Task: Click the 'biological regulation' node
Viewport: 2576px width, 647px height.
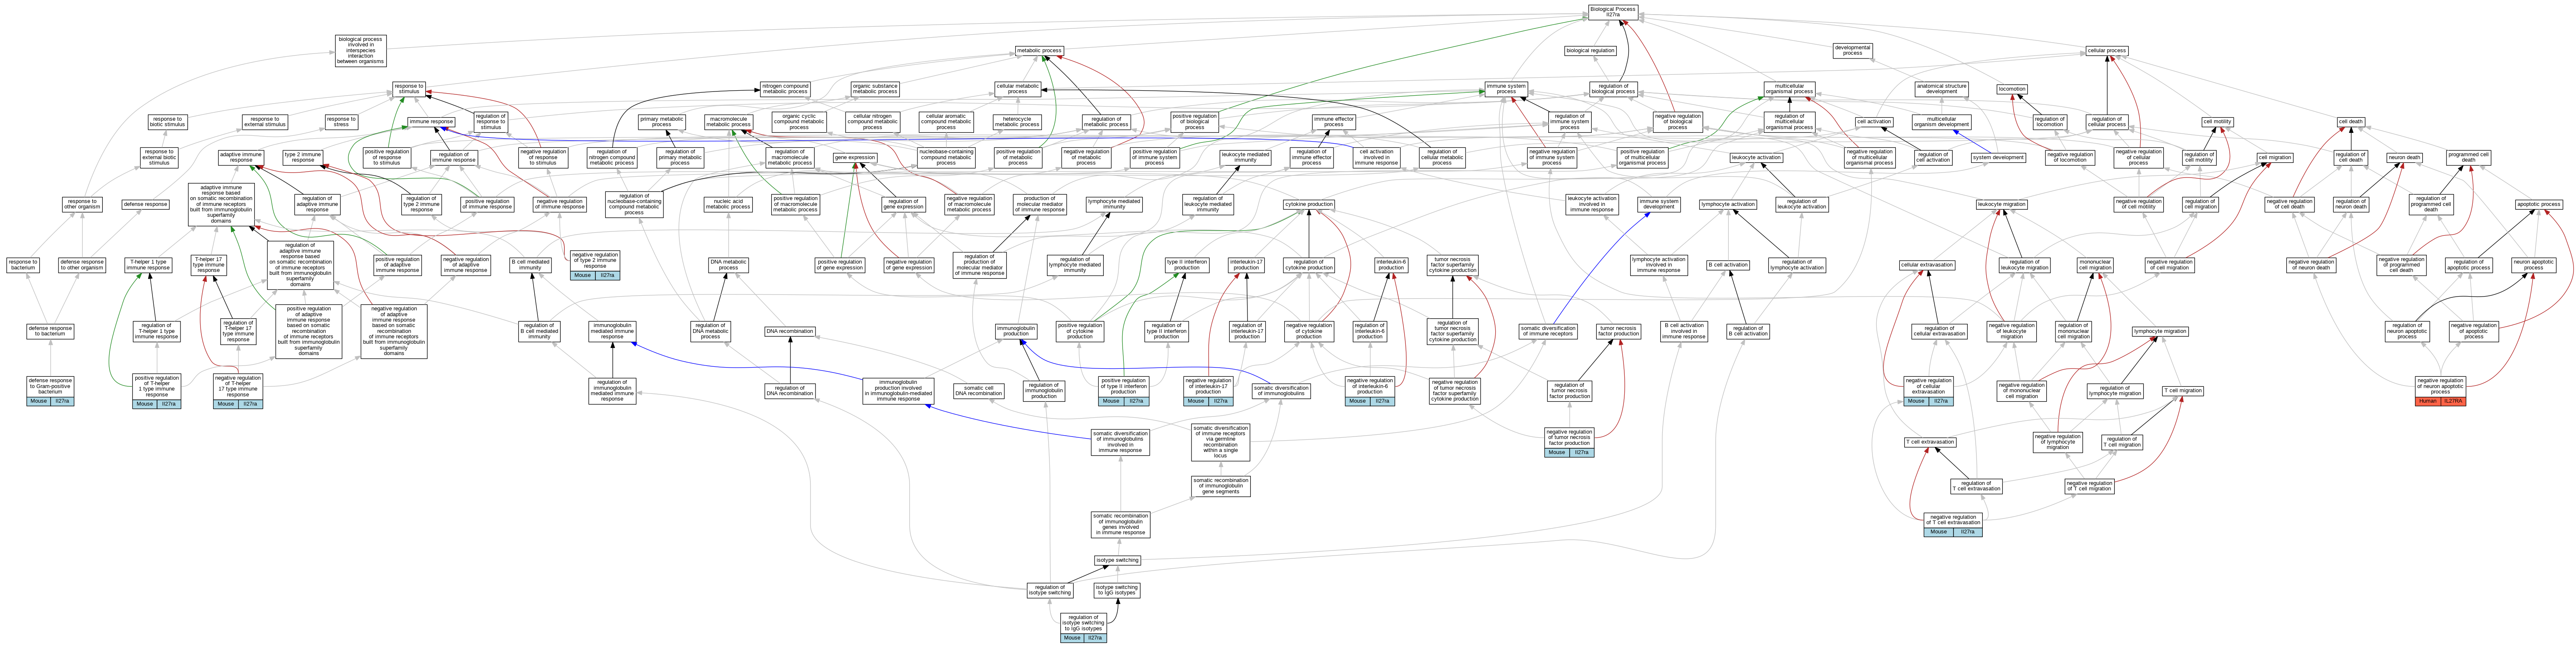Action: pyautogui.click(x=1590, y=50)
